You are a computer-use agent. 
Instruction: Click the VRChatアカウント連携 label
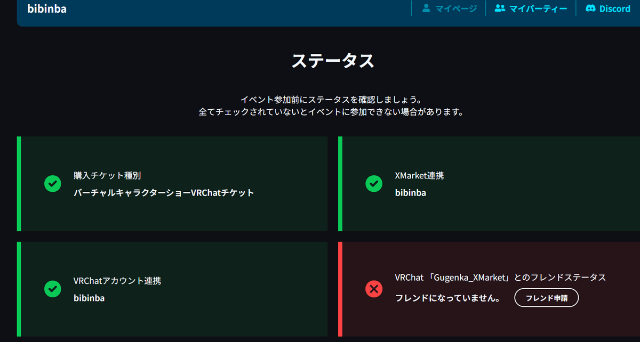[x=117, y=281]
